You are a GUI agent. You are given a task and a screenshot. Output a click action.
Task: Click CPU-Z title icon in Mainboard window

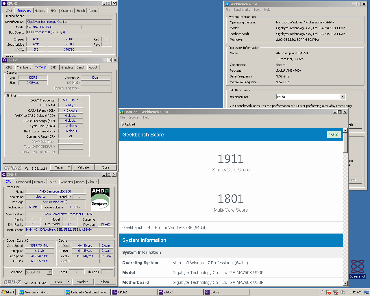click(4, 3)
